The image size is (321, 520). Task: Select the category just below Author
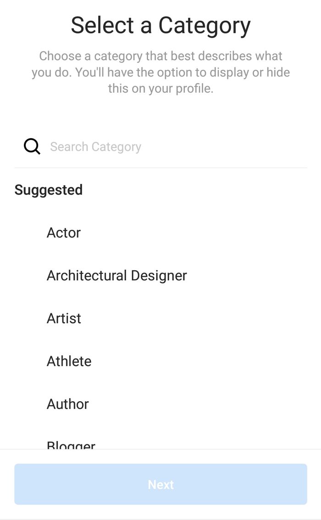[x=71, y=444]
